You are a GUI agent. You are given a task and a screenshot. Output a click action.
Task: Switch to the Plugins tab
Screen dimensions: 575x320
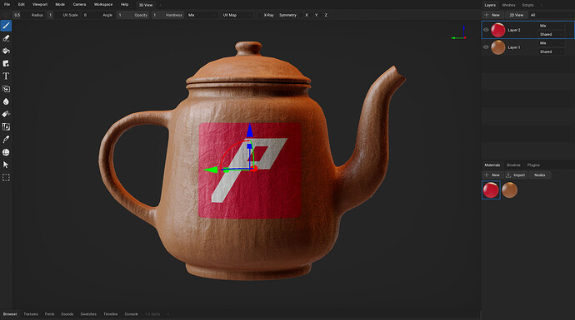pos(533,165)
